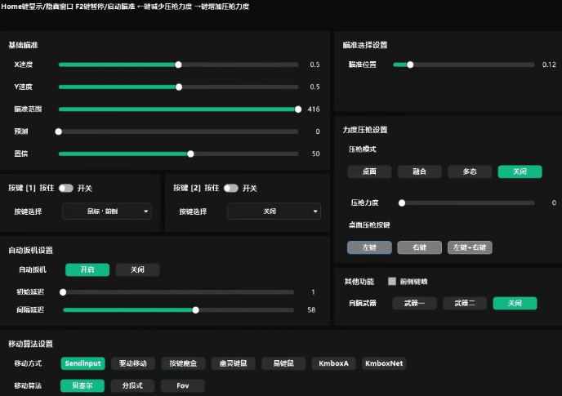Screen dimensions: 562x396
Task: Enable the 前侧键映 checkbox
Action: 392,282
